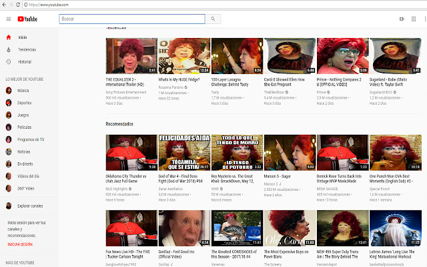Open the One Punch Man OVA video title
Image resolution: width=427 pixels, height=267 pixels.
click(395, 176)
